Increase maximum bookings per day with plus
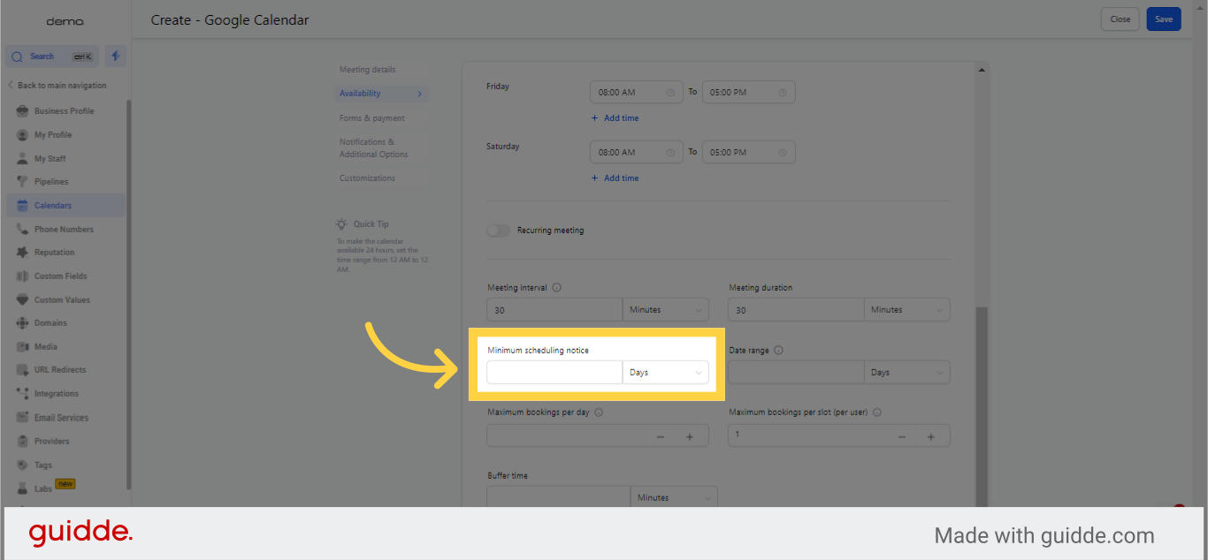 click(690, 436)
